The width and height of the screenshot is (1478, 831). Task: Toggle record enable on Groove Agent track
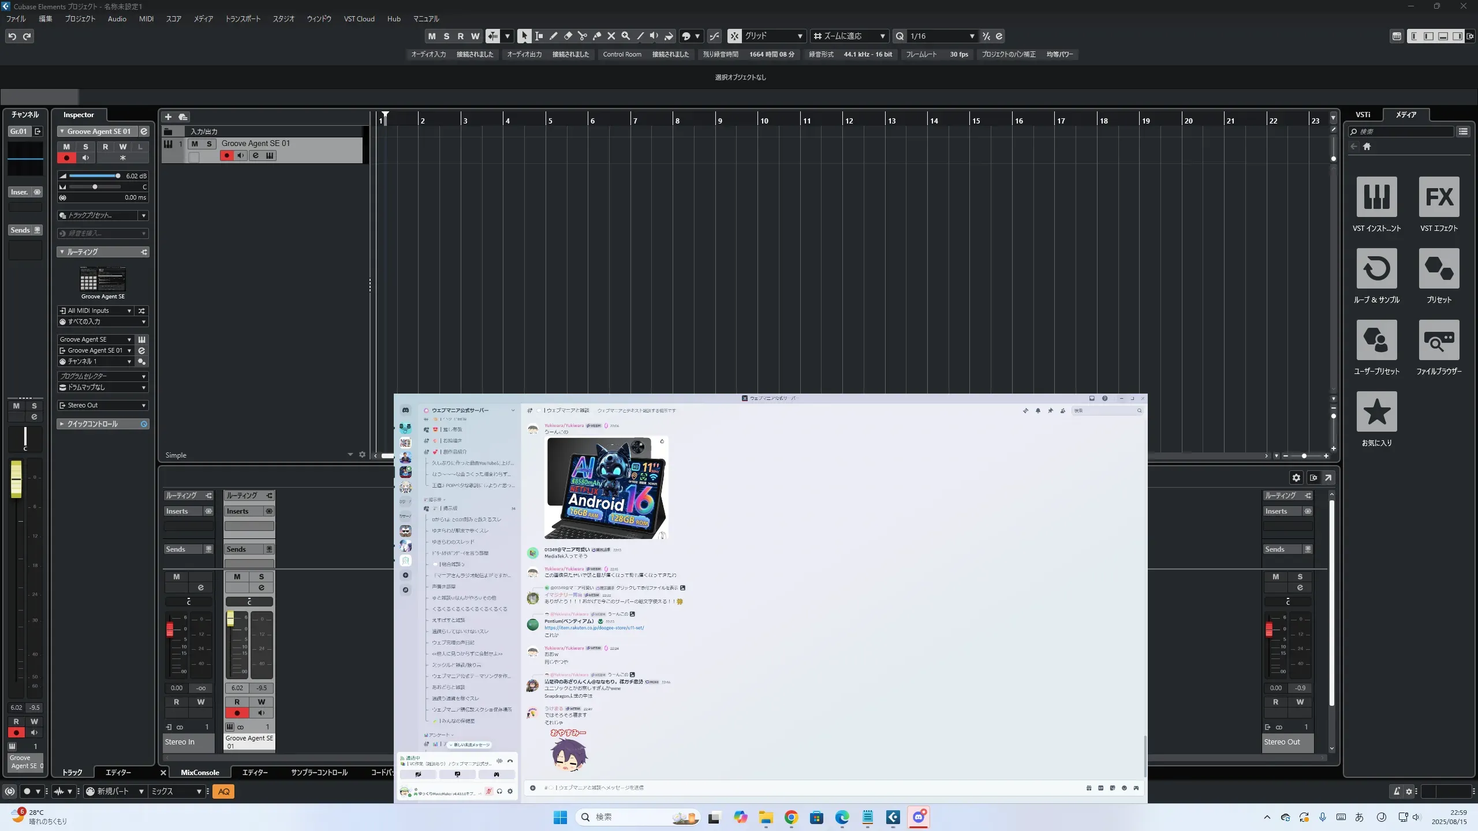click(x=227, y=155)
